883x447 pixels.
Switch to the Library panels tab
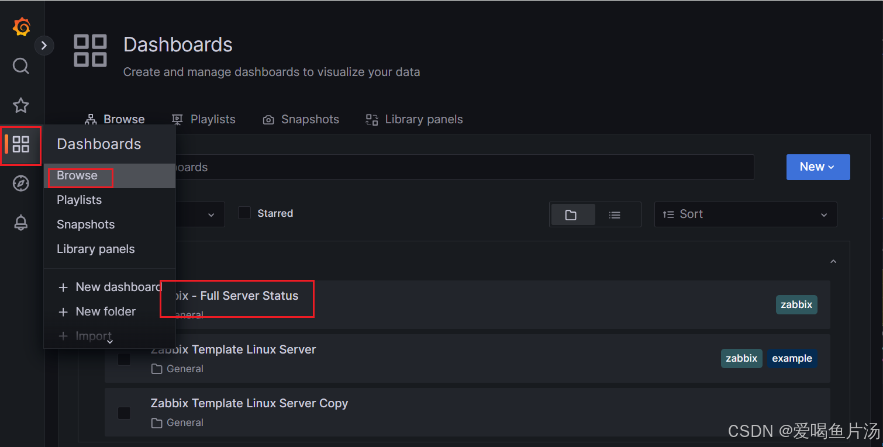point(415,119)
